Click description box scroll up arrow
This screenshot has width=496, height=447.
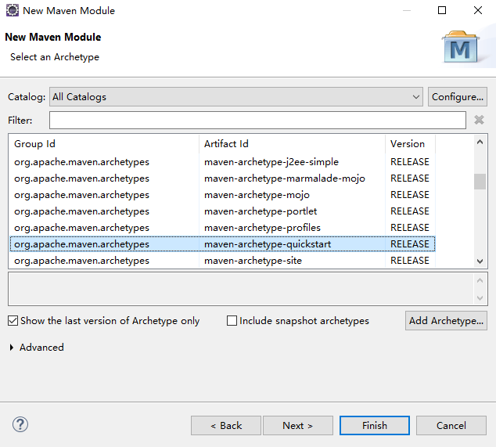click(x=480, y=280)
